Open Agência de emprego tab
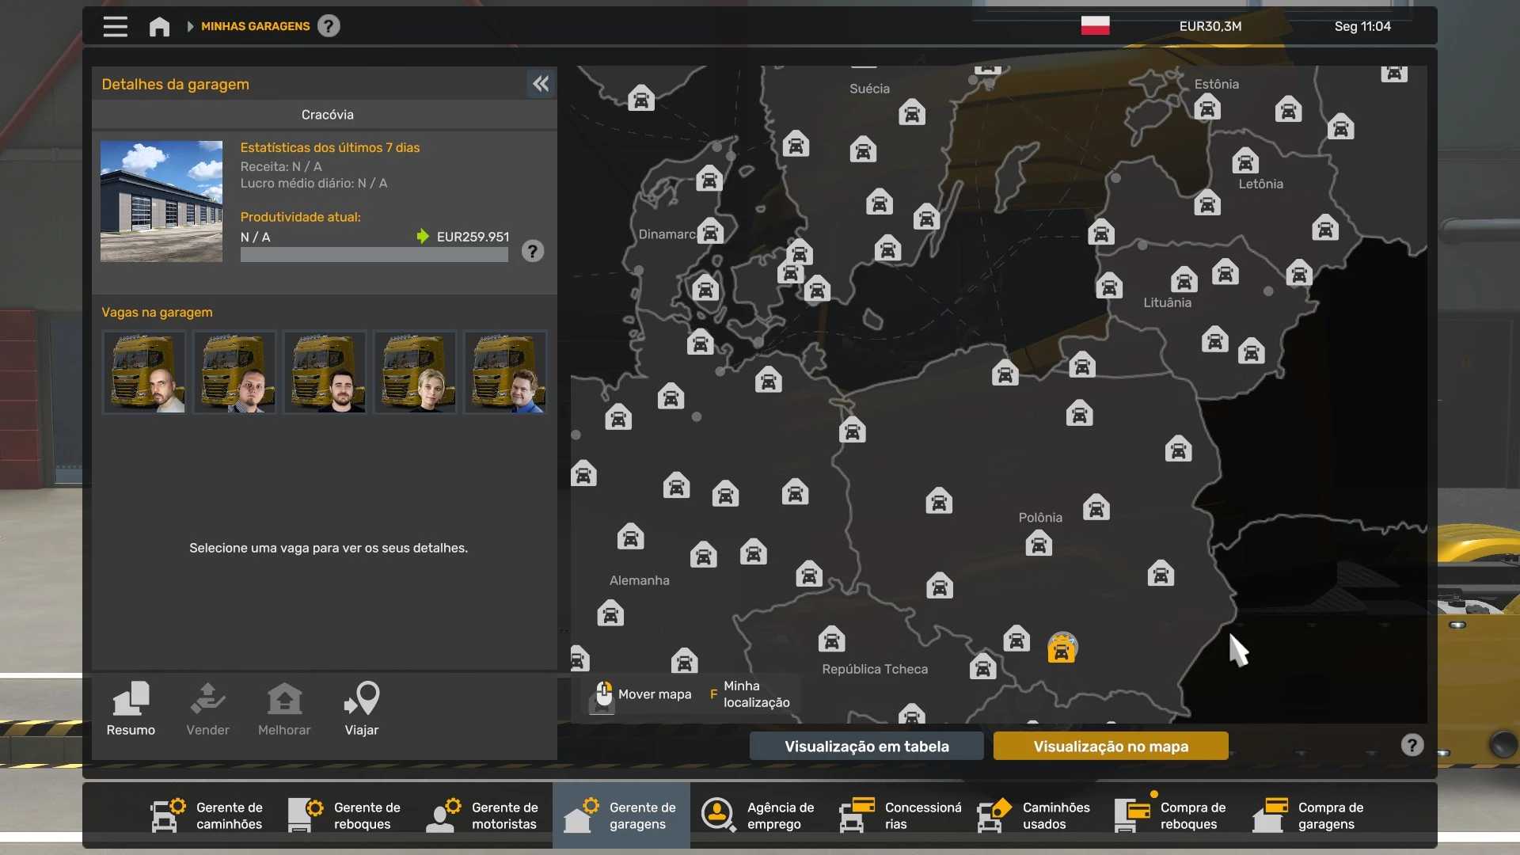The width and height of the screenshot is (1520, 855). (x=758, y=815)
